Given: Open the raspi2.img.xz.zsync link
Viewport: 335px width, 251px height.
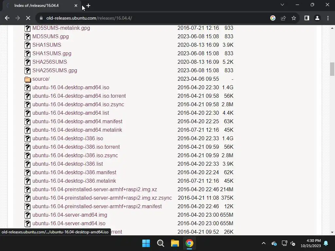Looking at the screenshot, I should coord(102,198).
